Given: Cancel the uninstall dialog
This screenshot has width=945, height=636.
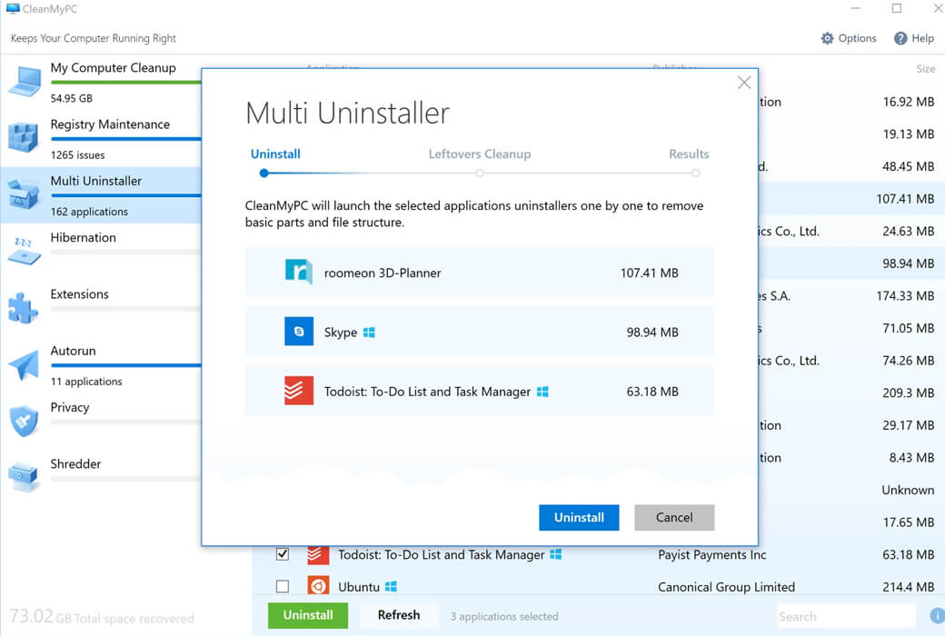Looking at the screenshot, I should click(x=674, y=517).
